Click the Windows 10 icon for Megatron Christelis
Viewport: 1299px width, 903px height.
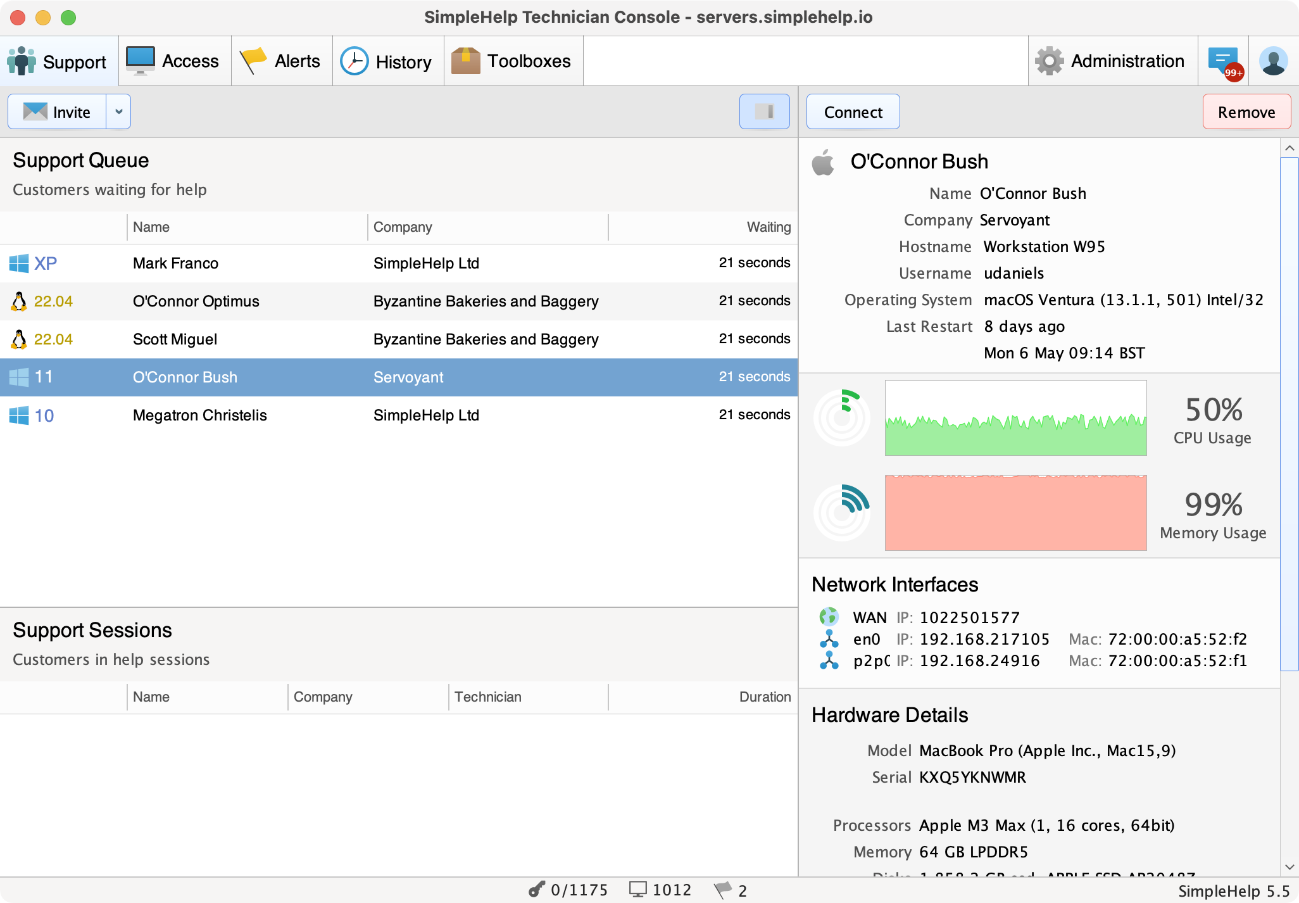19,415
